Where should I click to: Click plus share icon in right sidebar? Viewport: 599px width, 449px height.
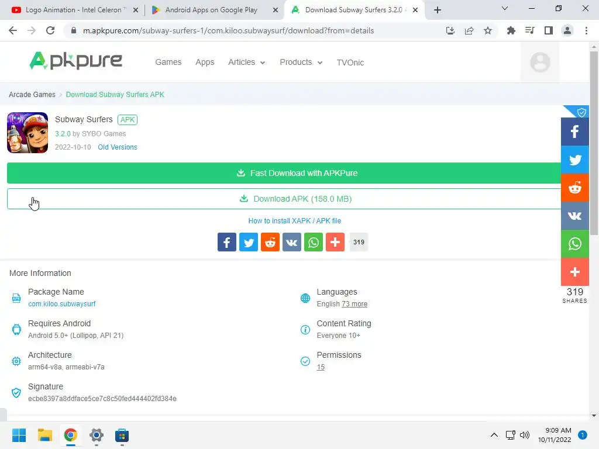(574, 271)
